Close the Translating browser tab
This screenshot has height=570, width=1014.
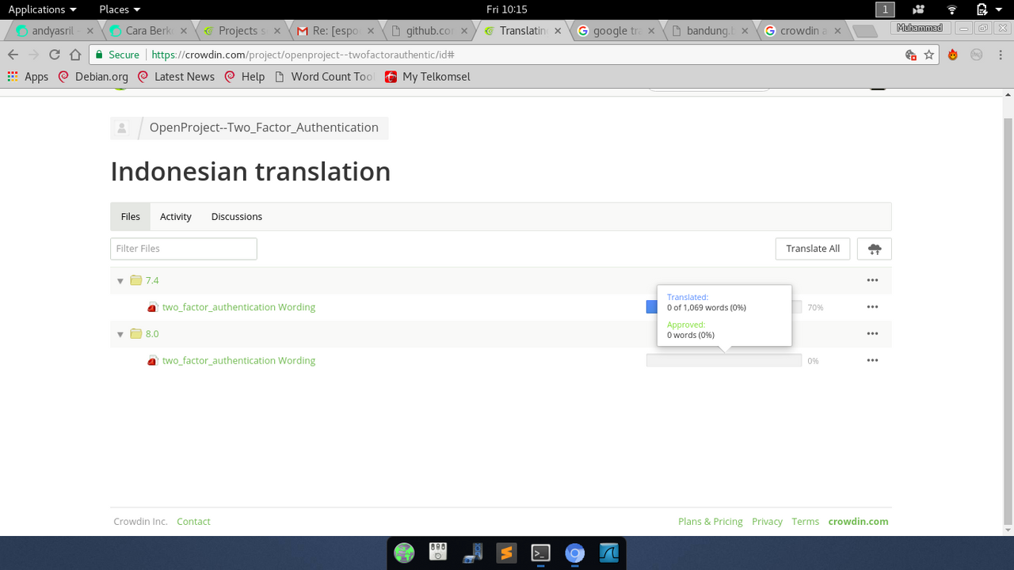pyautogui.click(x=558, y=31)
